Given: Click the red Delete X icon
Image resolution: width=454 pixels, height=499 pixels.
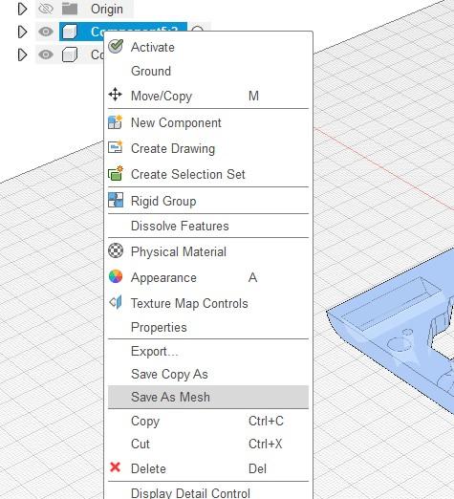Looking at the screenshot, I should tap(115, 467).
